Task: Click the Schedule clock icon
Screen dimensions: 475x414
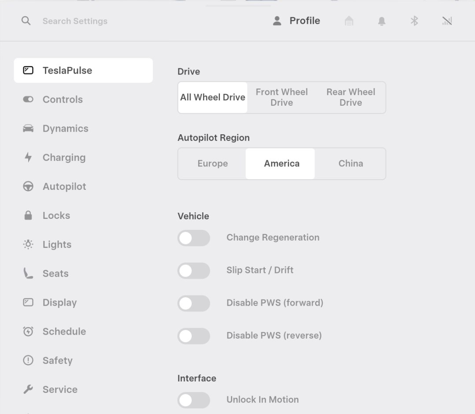Action: click(x=28, y=331)
